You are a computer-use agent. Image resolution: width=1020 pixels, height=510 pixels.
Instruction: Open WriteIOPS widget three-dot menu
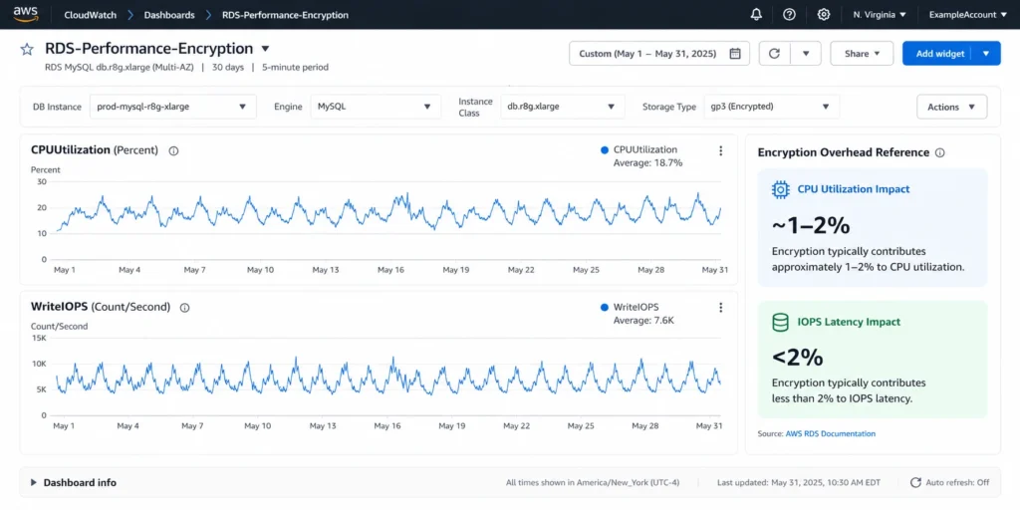720,307
